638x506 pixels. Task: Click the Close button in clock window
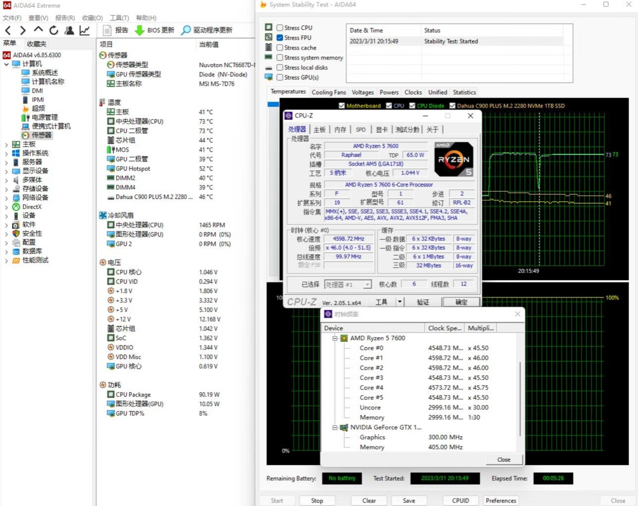[504, 459]
